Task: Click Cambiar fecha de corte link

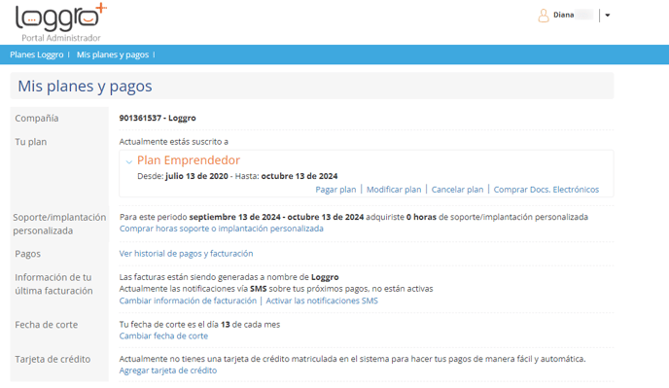Action: 163,336
